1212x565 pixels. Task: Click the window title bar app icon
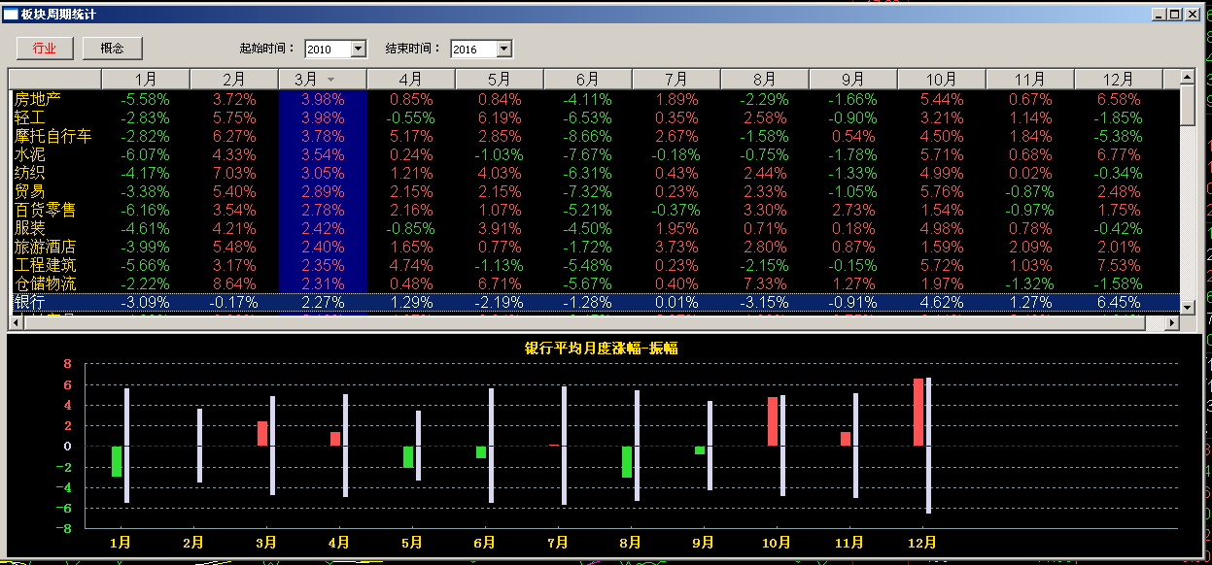click(11, 15)
